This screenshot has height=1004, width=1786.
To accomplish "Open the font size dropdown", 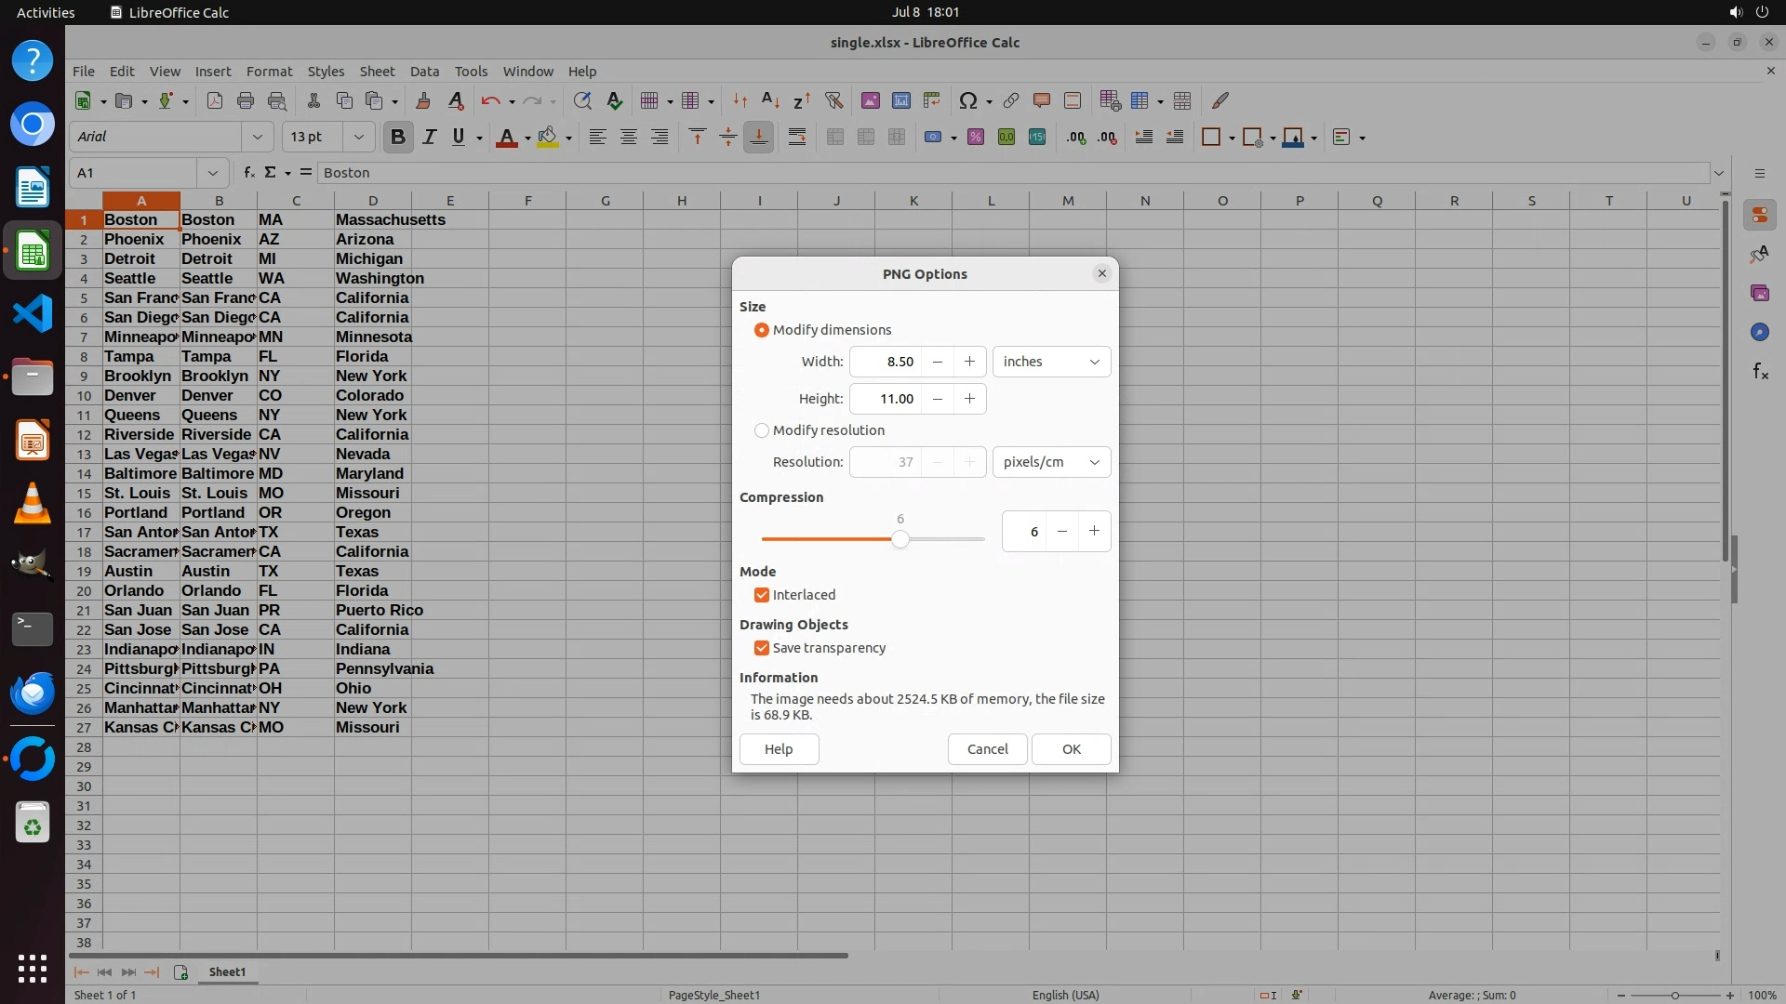I will (x=358, y=137).
